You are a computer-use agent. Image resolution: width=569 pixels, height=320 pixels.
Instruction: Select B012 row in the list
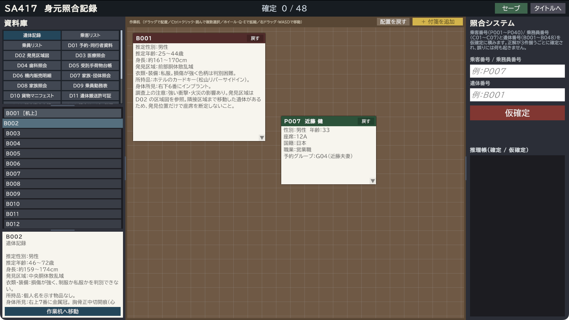coord(62,224)
